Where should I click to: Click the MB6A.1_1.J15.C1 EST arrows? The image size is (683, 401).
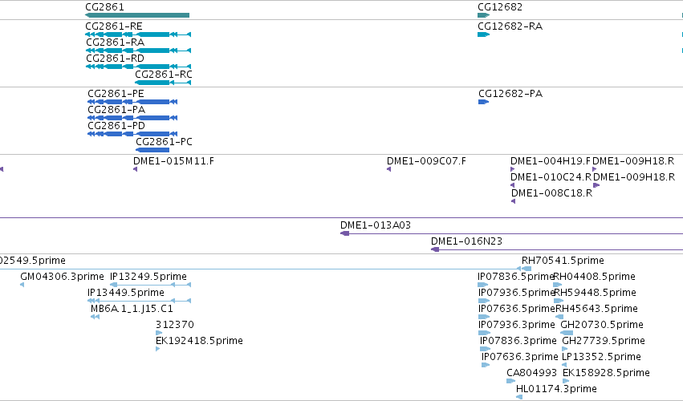click(95, 317)
